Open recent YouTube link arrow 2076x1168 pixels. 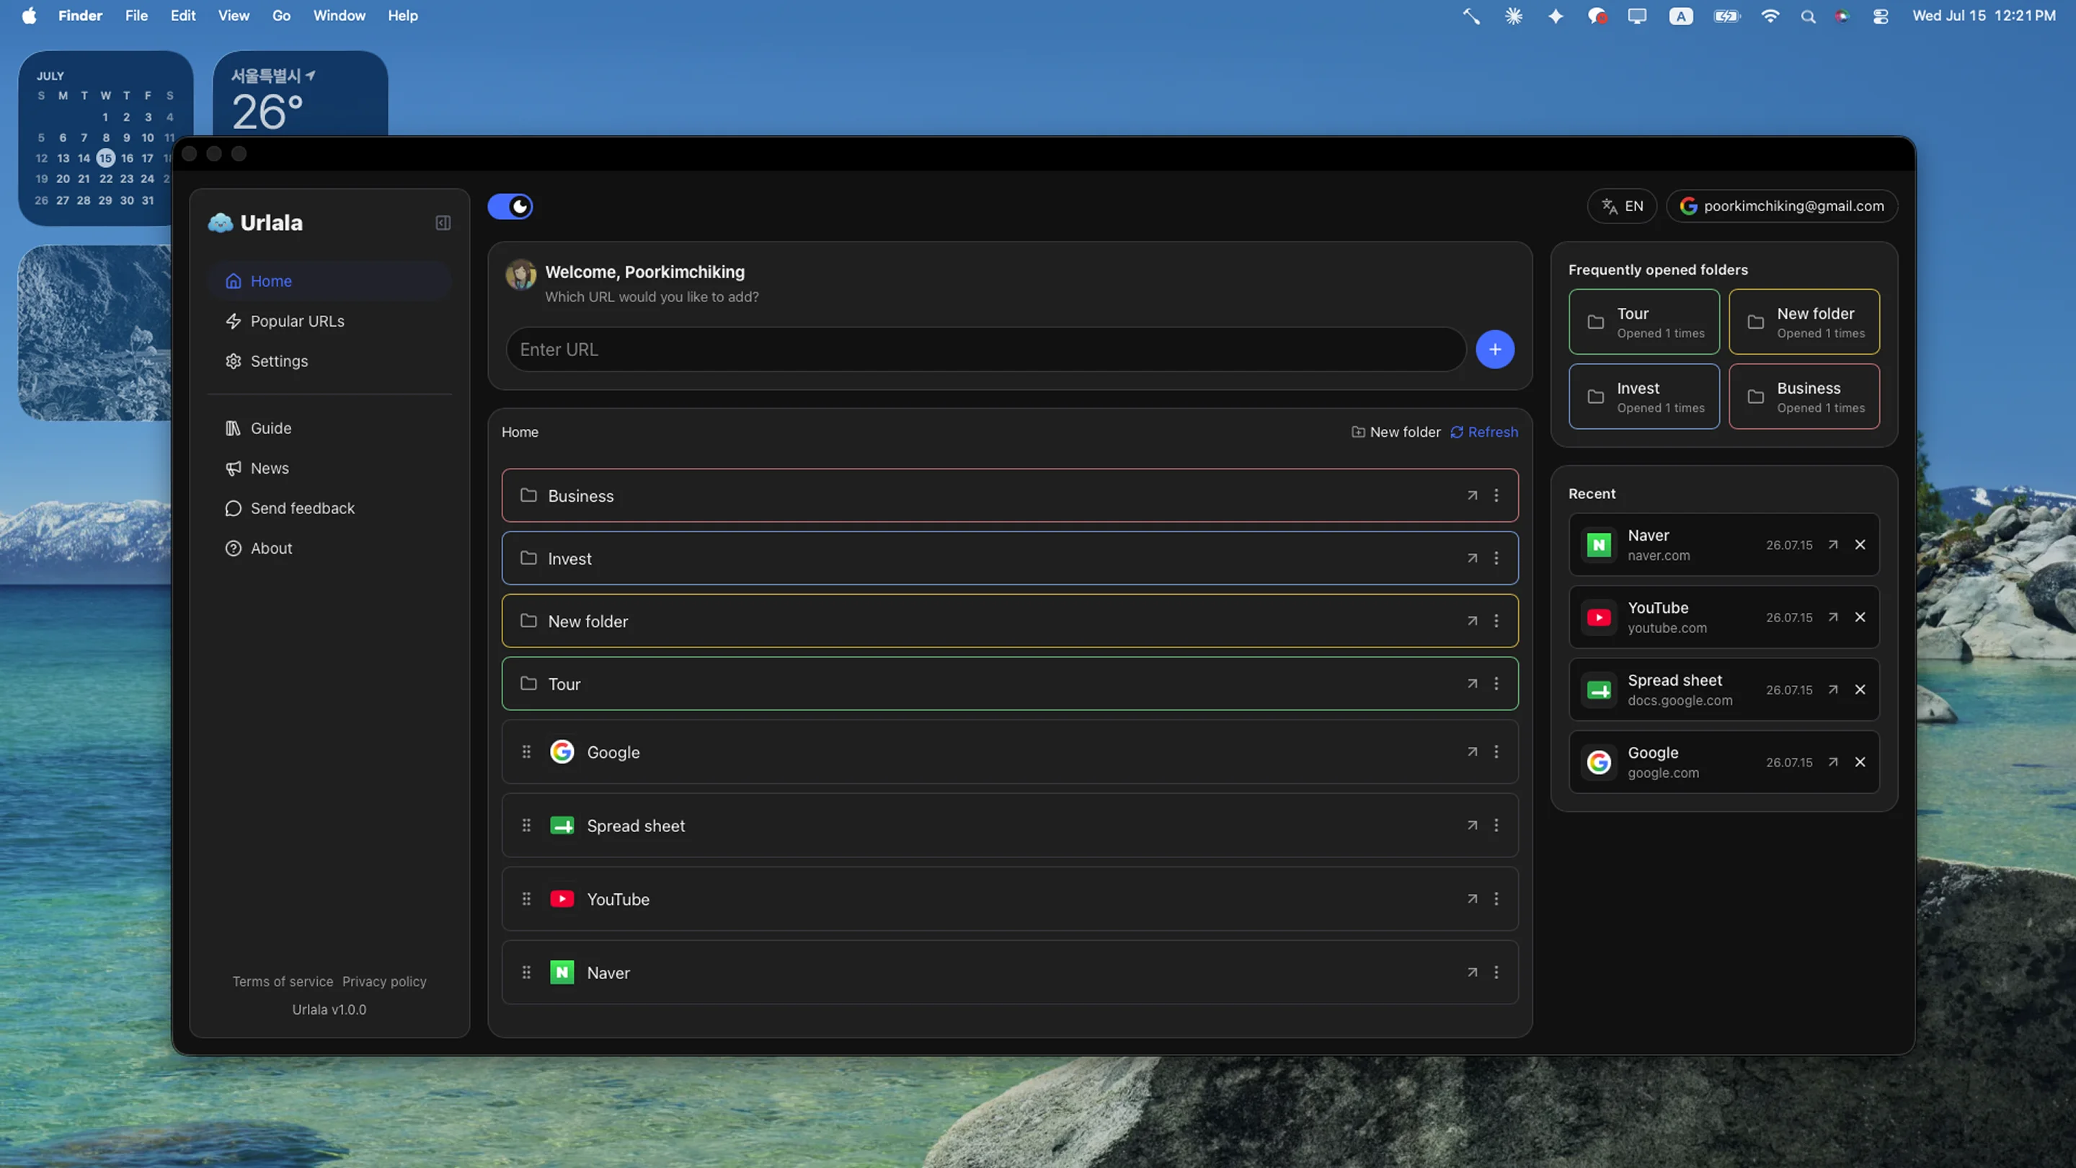point(1833,619)
